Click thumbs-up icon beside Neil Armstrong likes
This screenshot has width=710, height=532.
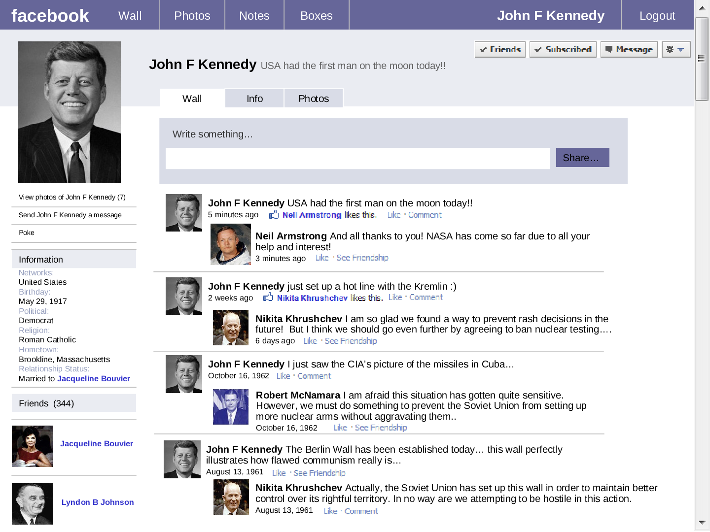(x=274, y=215)
